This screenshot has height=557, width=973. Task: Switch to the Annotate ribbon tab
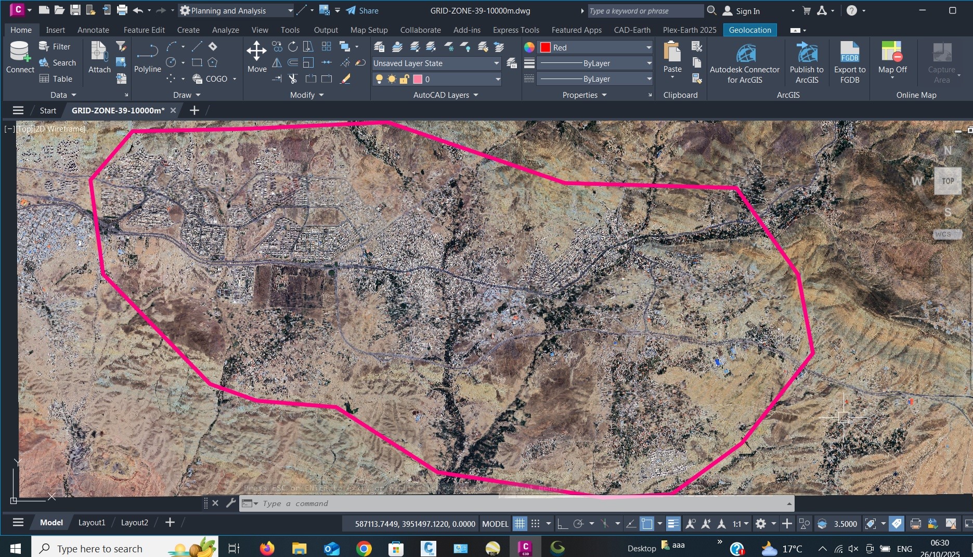[x=93, y=30]
